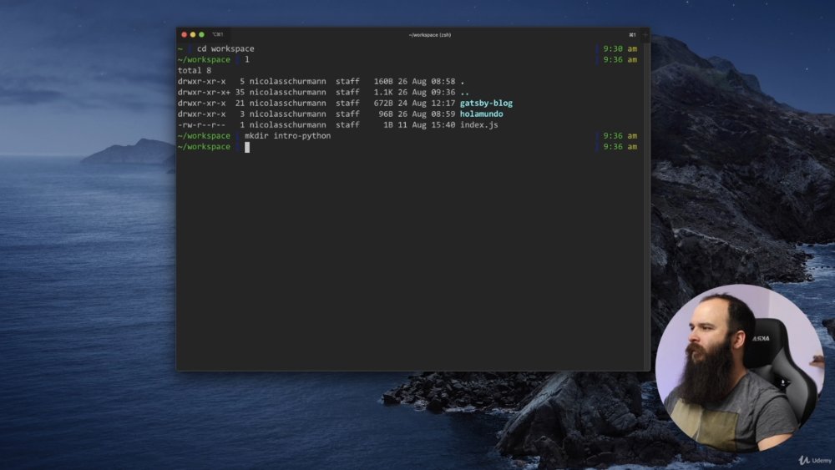Click the link count "35"
The image size is (835, 470).
click(240, 92)
